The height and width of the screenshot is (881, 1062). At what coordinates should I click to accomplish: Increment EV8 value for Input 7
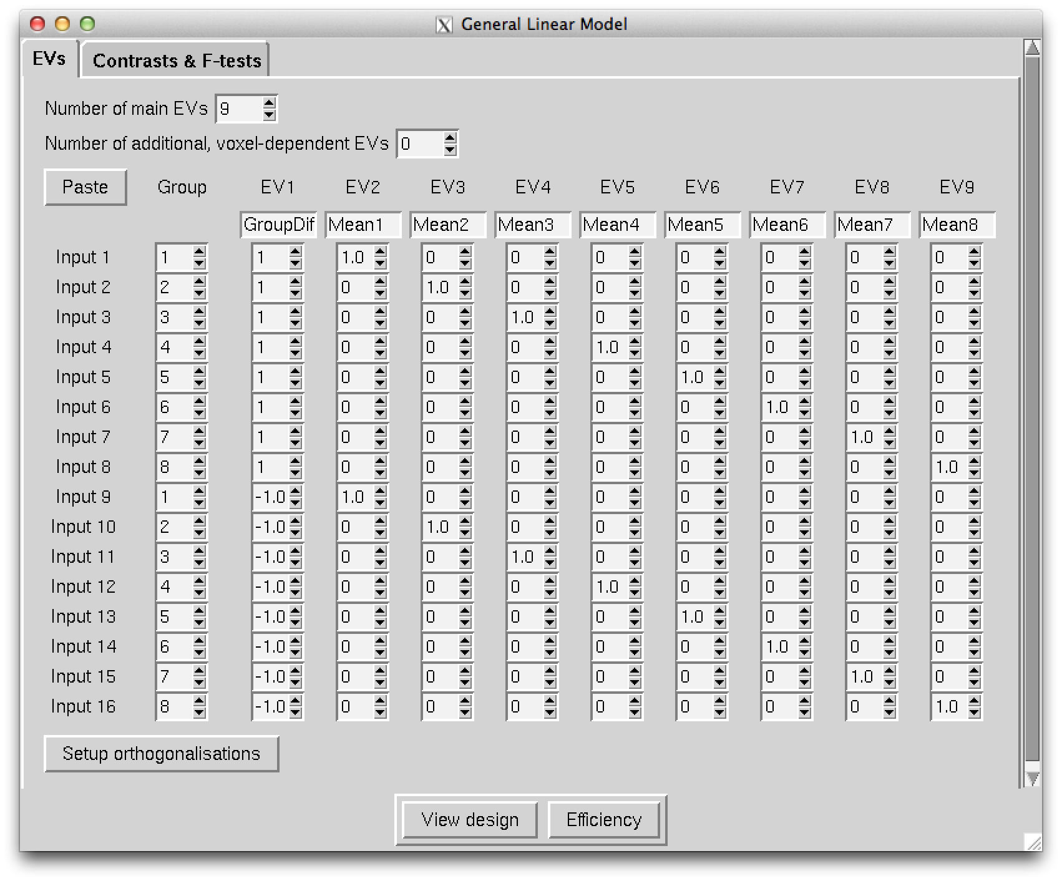tap(889, 432)
